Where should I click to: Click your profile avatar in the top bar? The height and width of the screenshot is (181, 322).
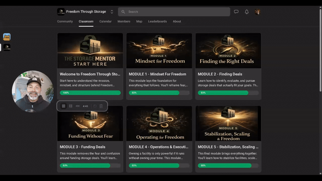click(x=257, y=12)
